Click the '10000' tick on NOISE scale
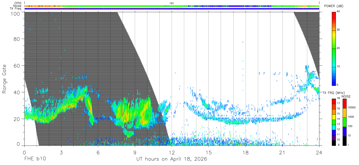Screen dimensions: 359x165 [351, 107]
